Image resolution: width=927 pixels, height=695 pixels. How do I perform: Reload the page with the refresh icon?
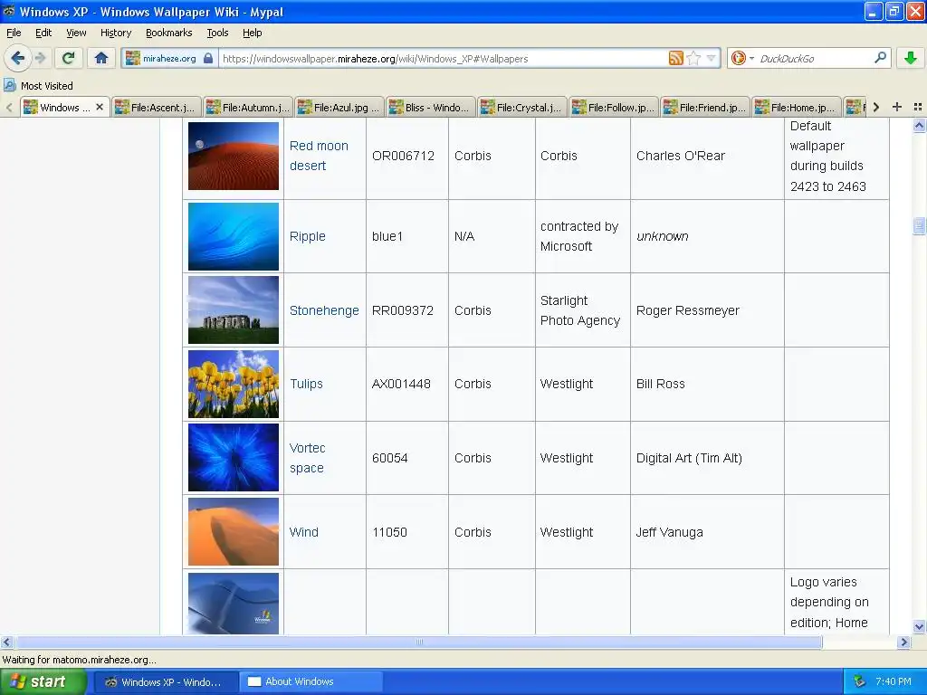[x=69, y=58]
